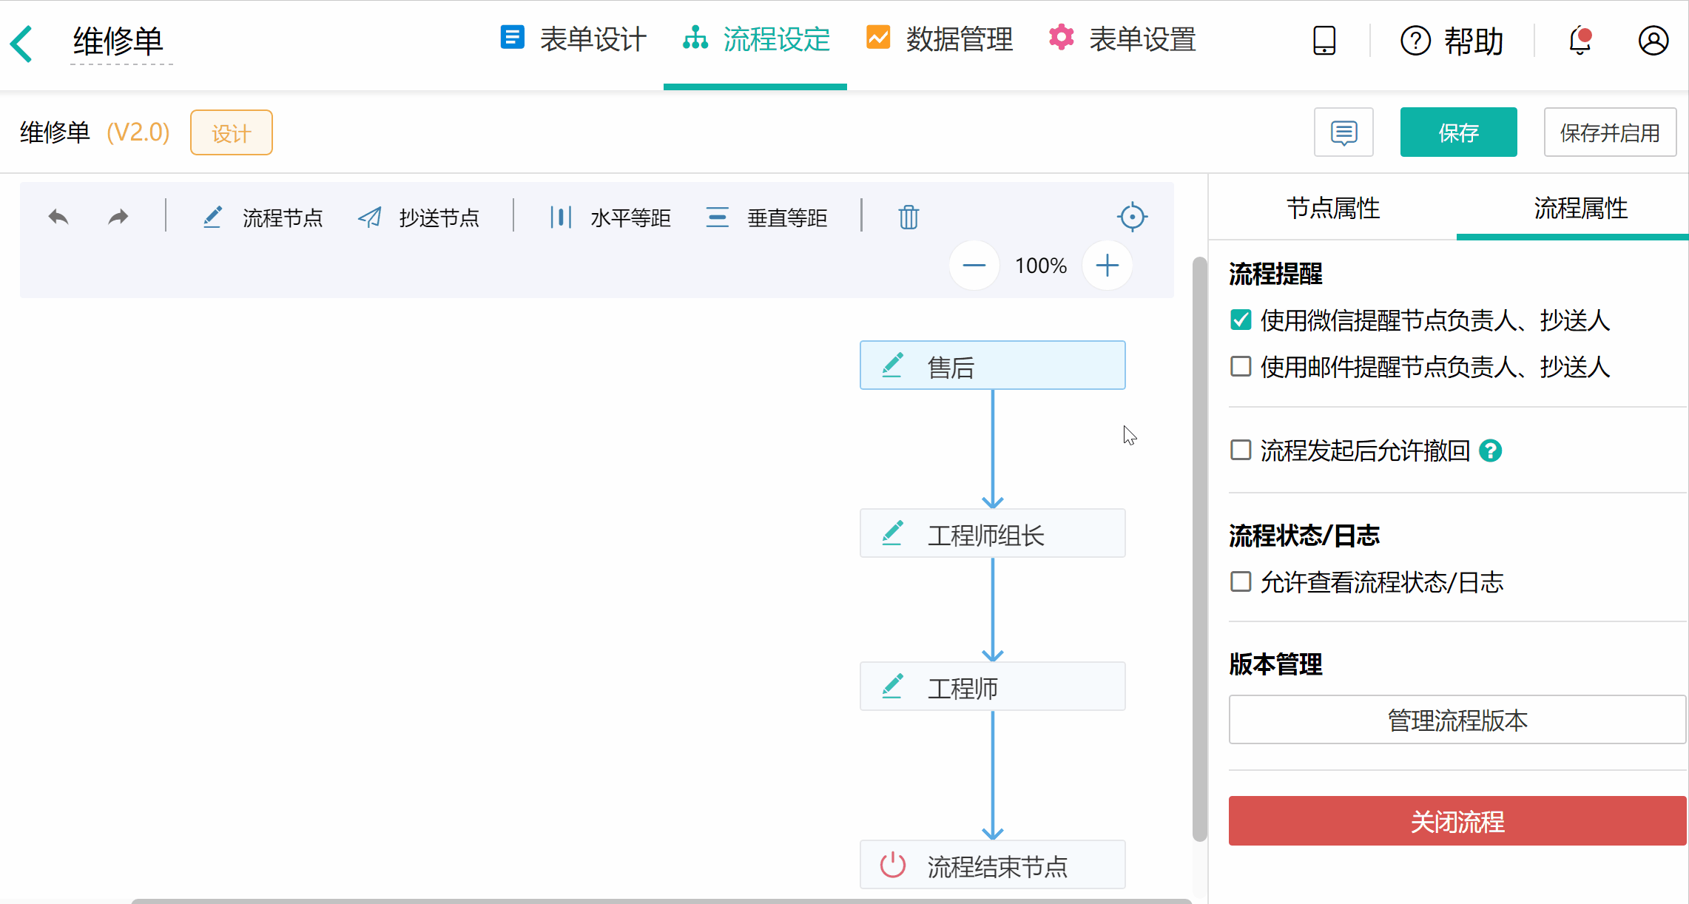Image resolution: width=1689 pixels, height=904 pixels.
Task: Click the center-view crosshair icon
Action: coord(1132,217)
